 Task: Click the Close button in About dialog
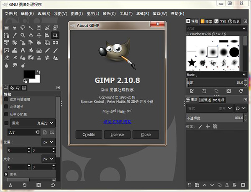pos(146,134)
